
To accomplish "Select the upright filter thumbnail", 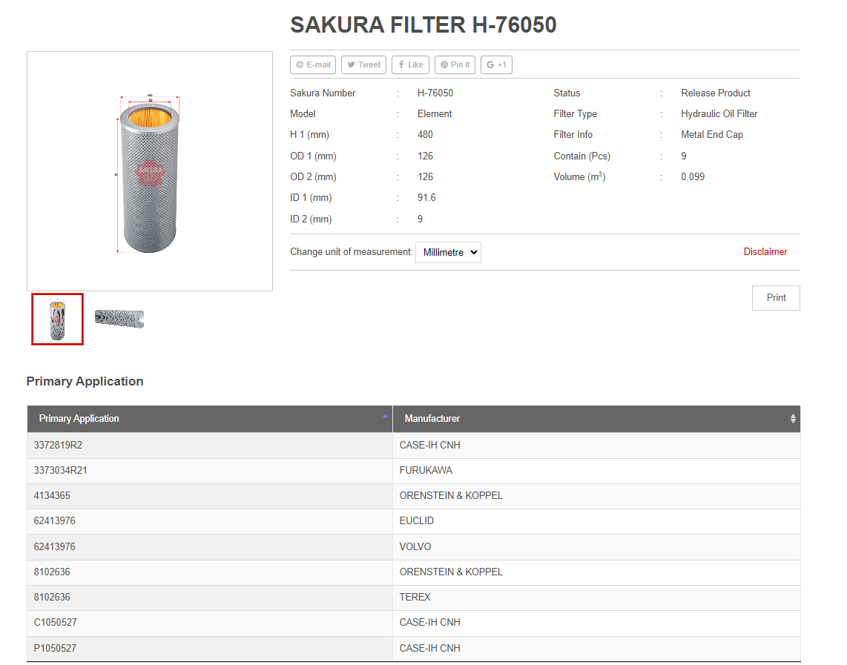I will coord(57,319).
